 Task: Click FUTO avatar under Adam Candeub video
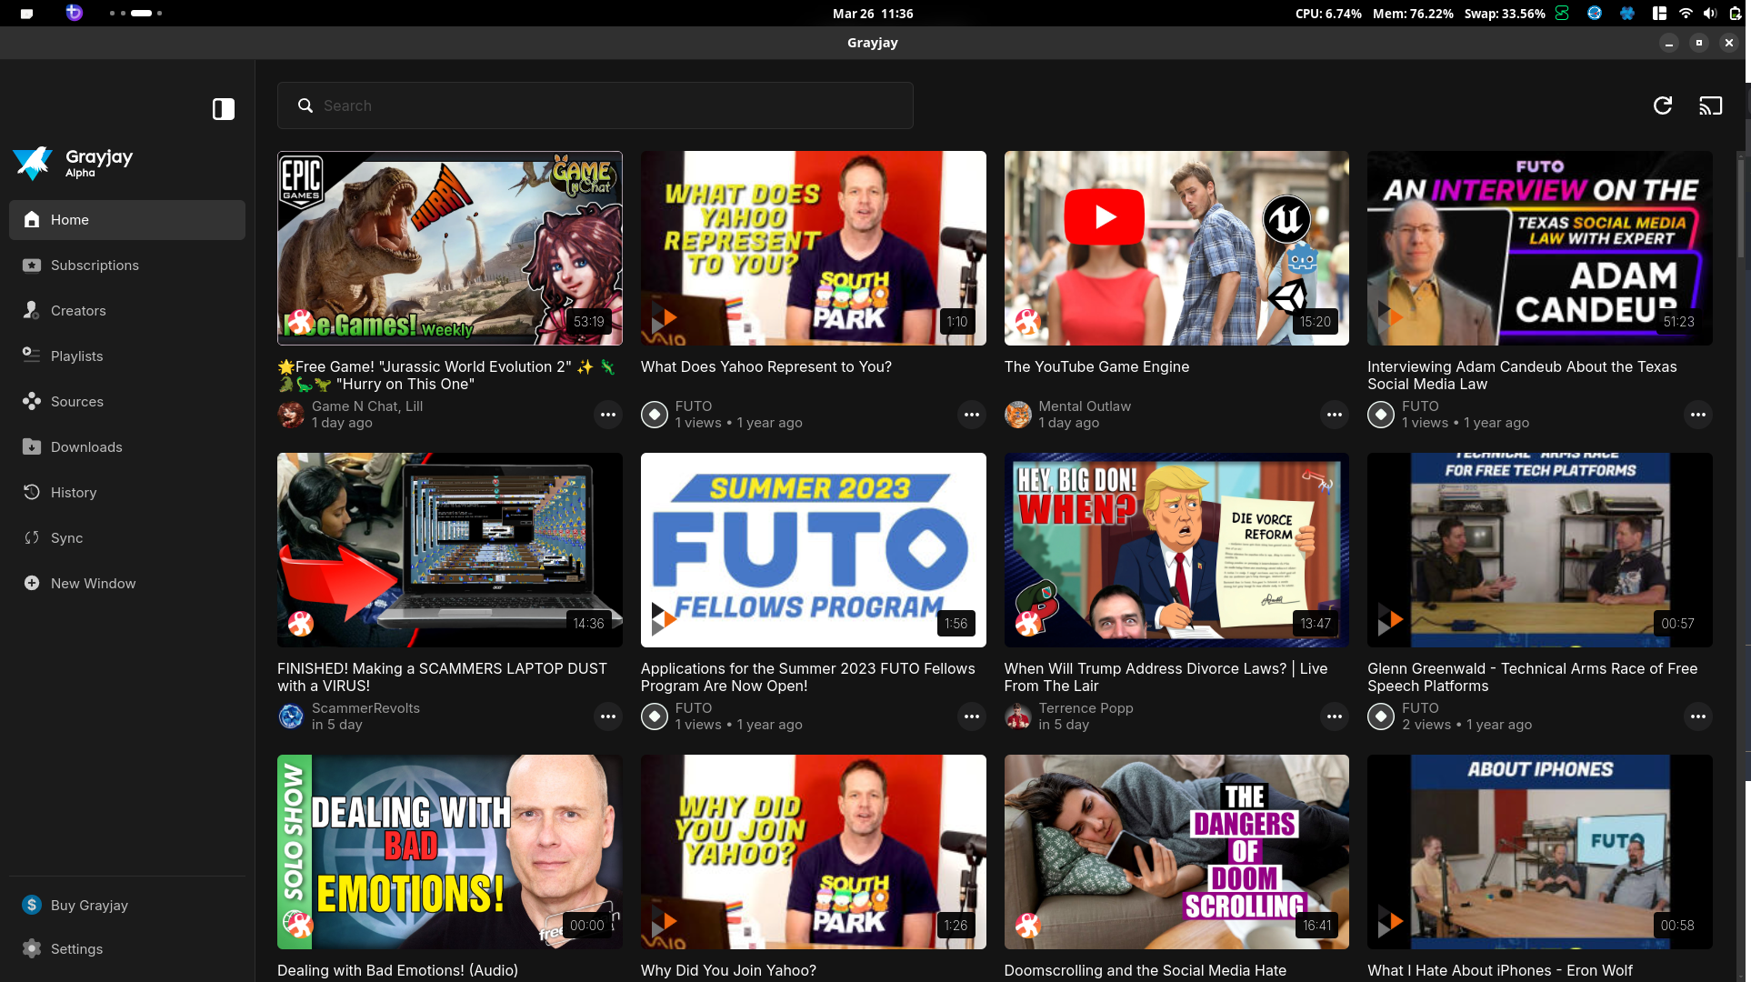tap(1381, 415)
